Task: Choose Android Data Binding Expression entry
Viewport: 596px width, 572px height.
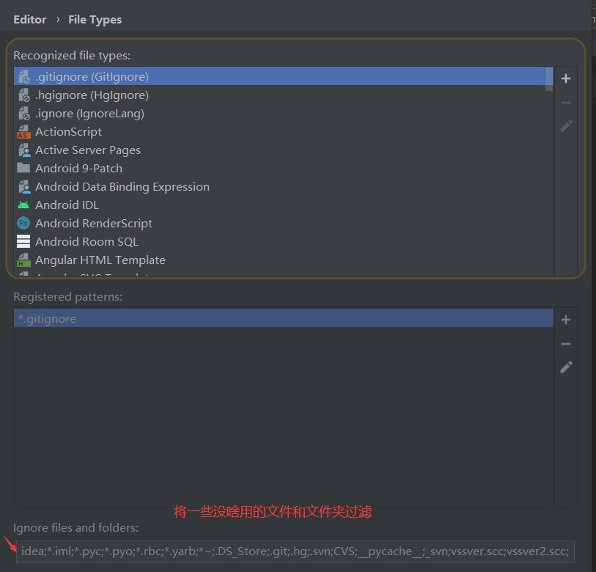Action: (283, 187)
